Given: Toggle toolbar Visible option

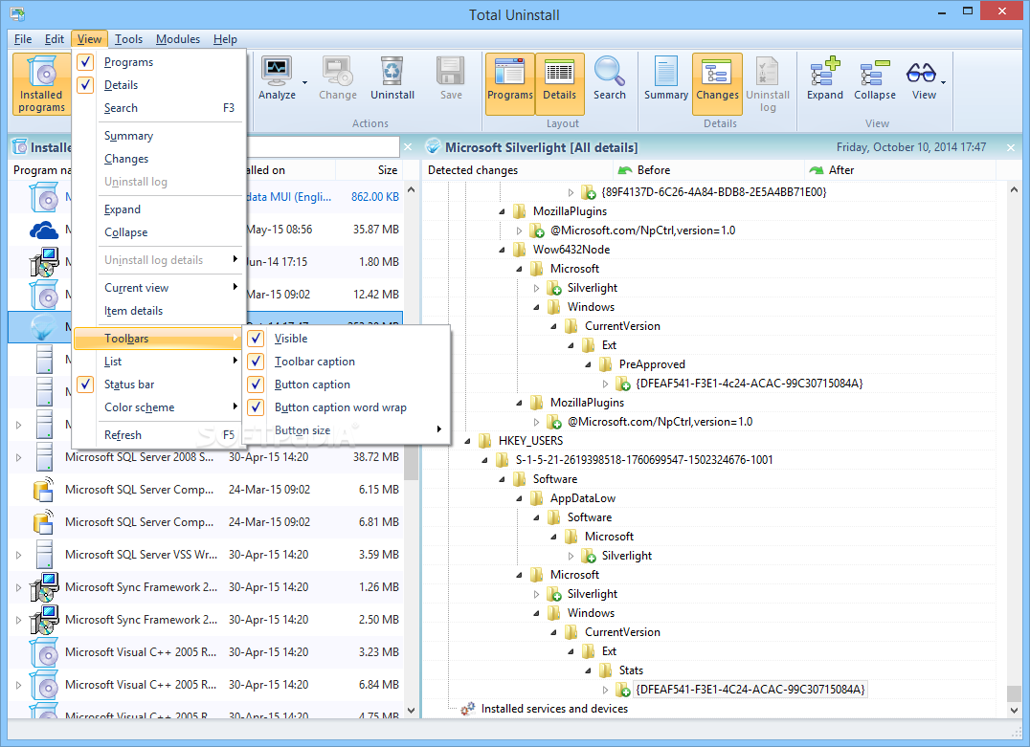Looking at the screenshot, I should click(257, 338).
